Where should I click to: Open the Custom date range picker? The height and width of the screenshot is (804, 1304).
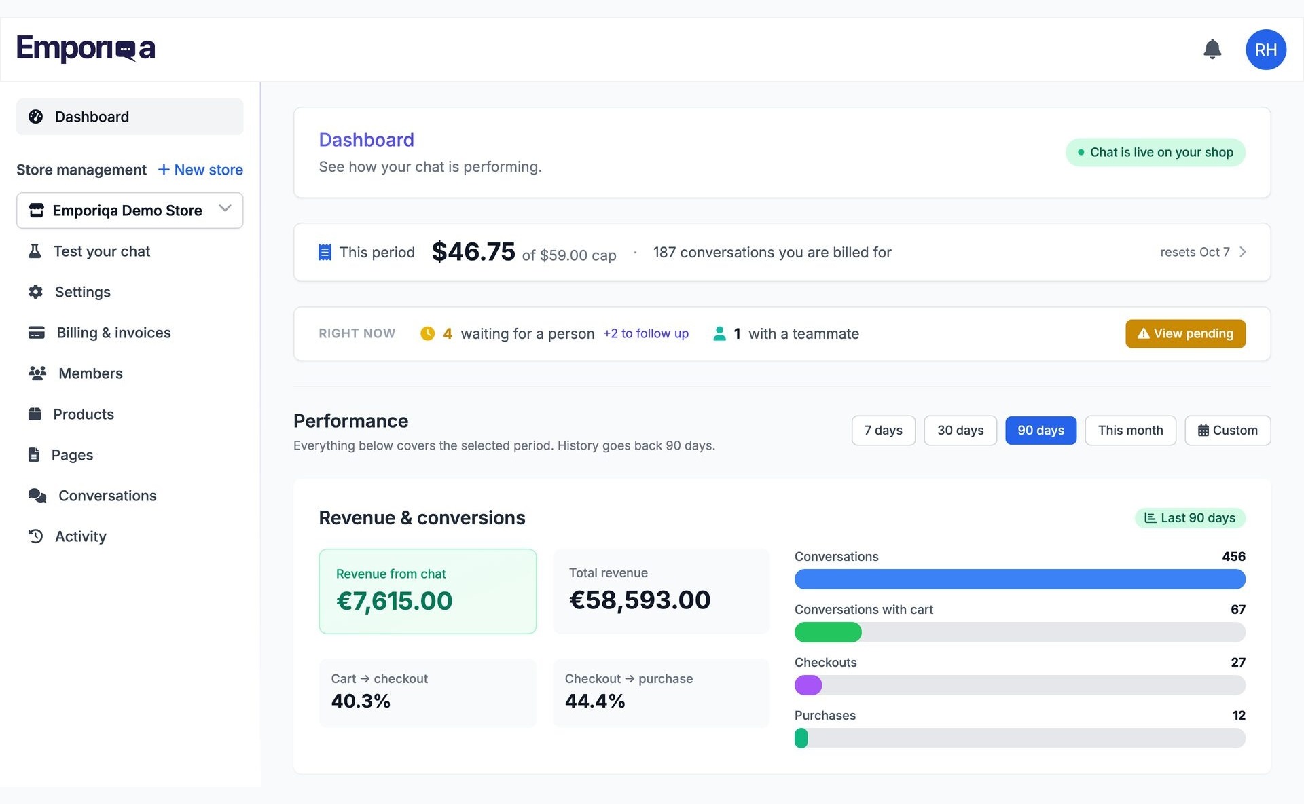point(1227,431)
